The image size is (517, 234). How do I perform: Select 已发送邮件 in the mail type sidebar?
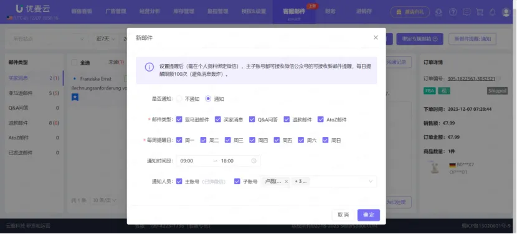[x=34, y=152]
